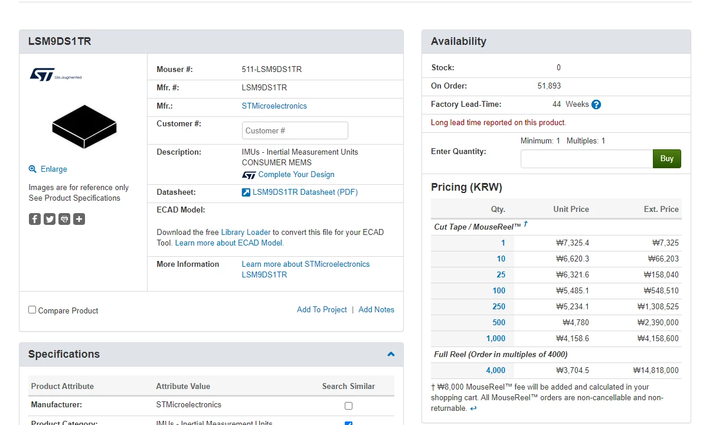This screenshot has height=425, width=706.
Task: Click the STMicroelectronics logo image
Action: click(x=56, y=74)
